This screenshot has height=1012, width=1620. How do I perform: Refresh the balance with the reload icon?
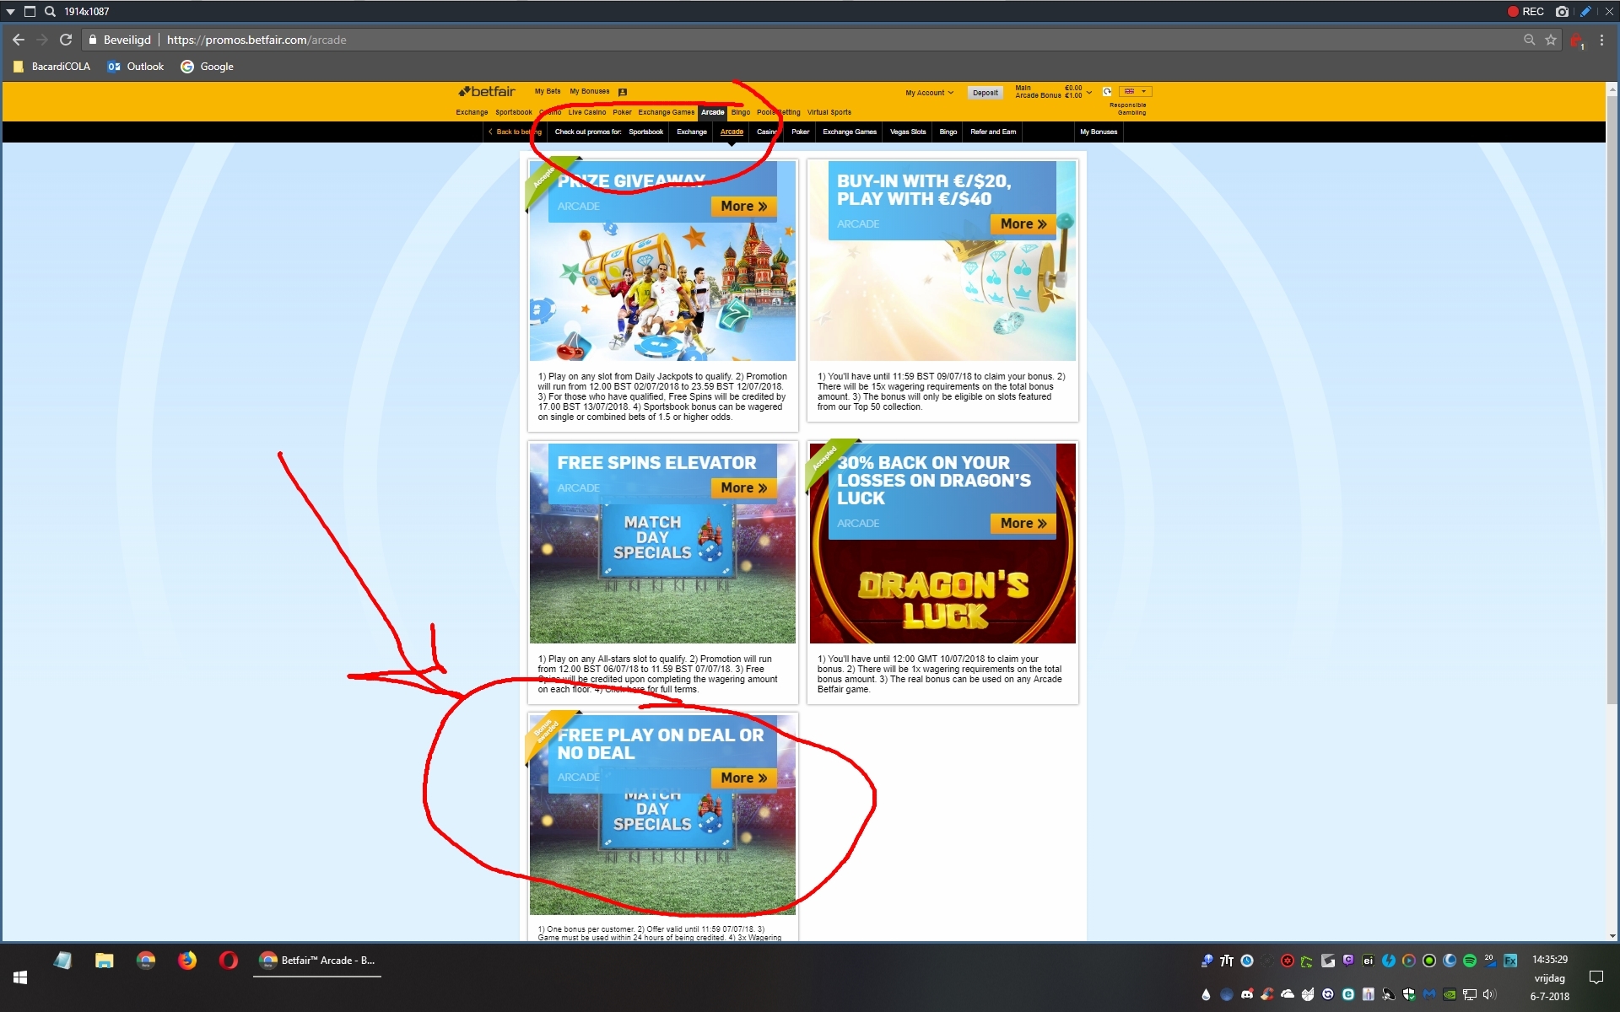tap(1107, 91)
